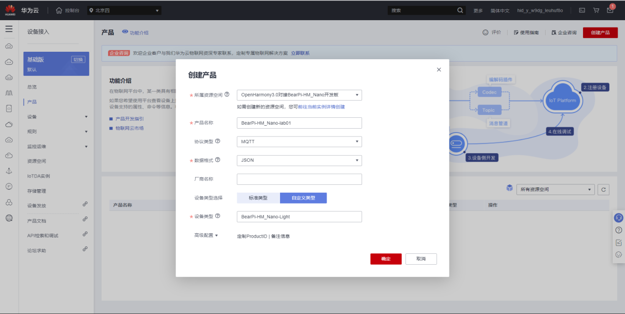This screenshot has width=625, height=314.
Task: Select 产品 in the sidebar
Action: point(32,102)
